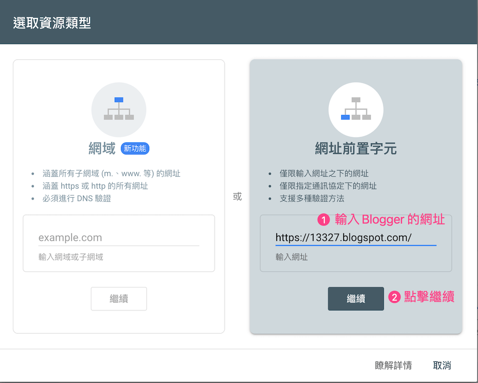Click the 繼續 button under the domain card

(x=119, y=298)
